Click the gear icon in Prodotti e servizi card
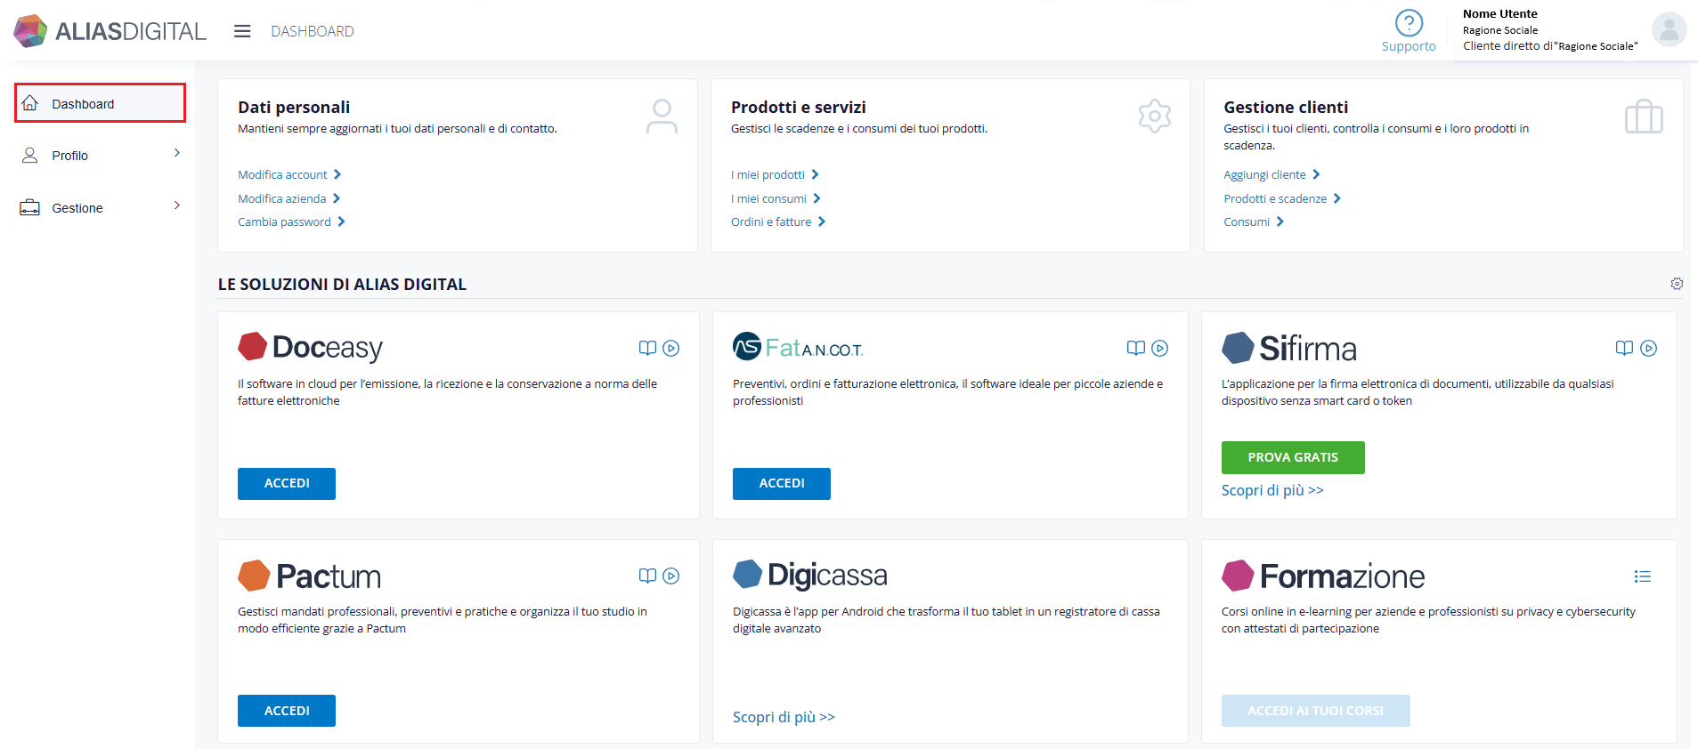Screen dimensions: 1698x749 [x=1154, y=116]
